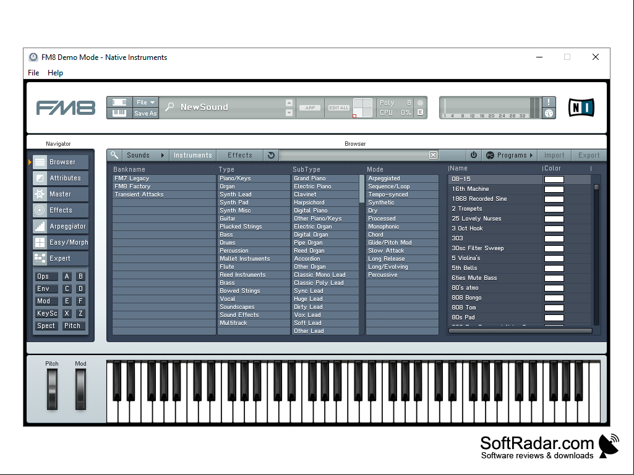Image resolution: width=634 pixels, height=475 pixels.
Task: Click the FM8 logo
Action: tap(66, 108)
